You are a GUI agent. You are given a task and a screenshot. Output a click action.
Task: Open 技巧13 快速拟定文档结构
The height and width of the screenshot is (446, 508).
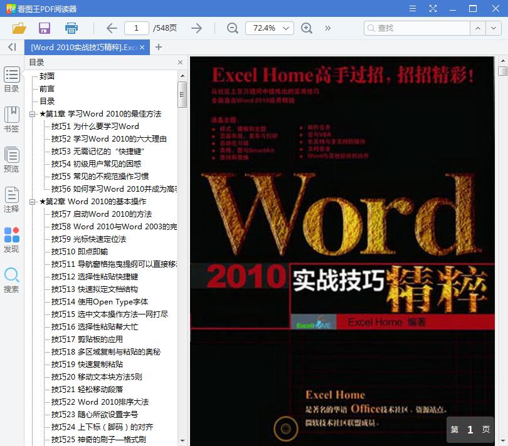coord(95,289)
